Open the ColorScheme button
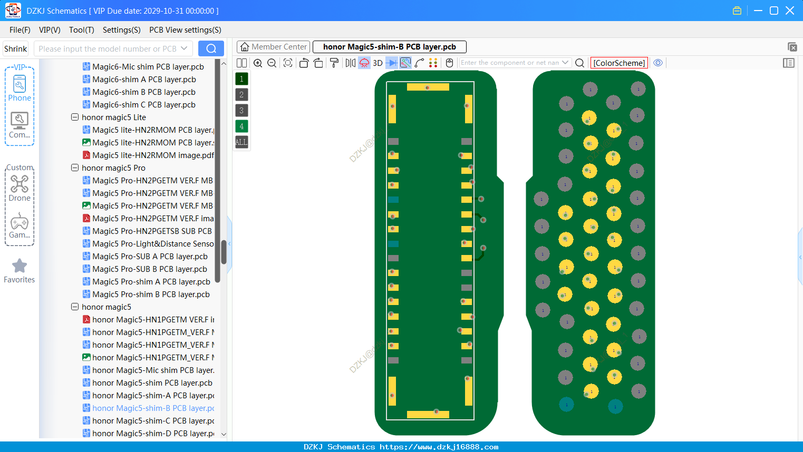 pos(619,63)
